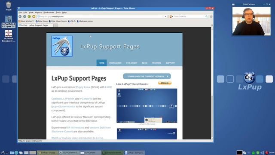Click the first LxPup desktop screenshot thumbnail

[147, 105]
